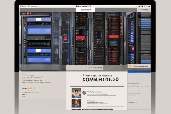Click the leftmost icon in top menu bar
Image resolution: width=171 pixels, height=114 pixels.
click(21, 6)
